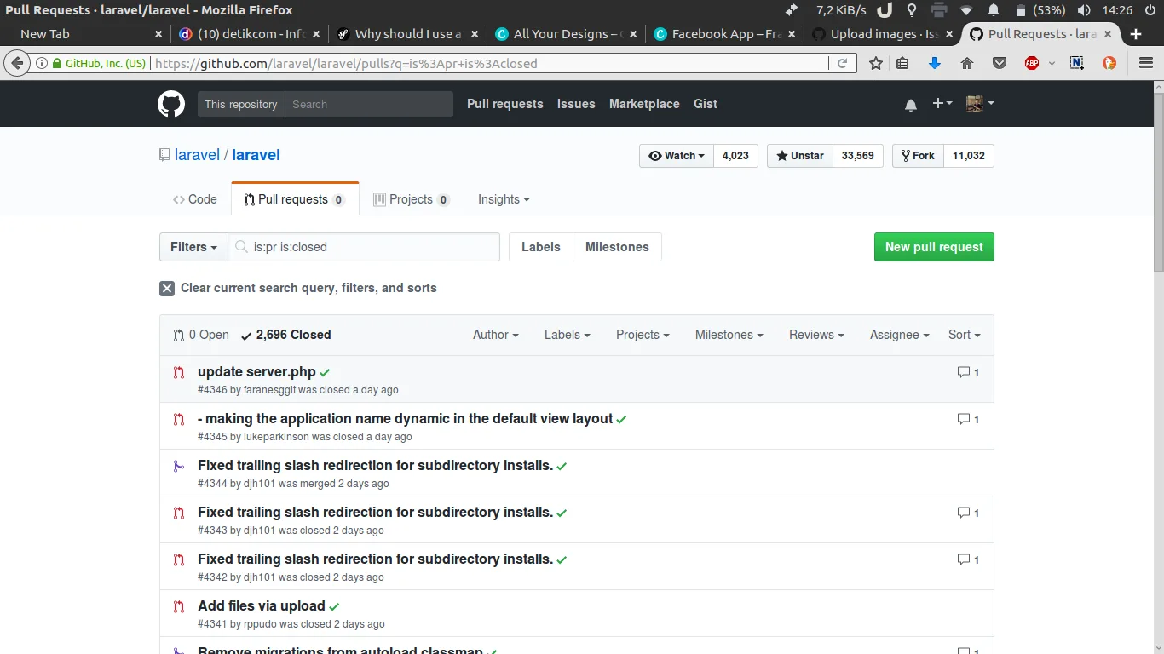Viewport: 1164px width, 654px height.
Task: Expand the Assignee filter dropdown
Action: click(x=900, y=335)
